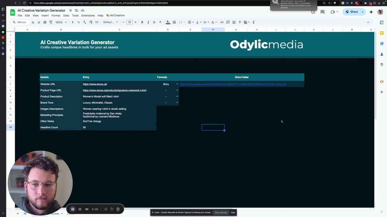Screen dimensions: 387x217
Task: Toggle italic formatting
Action: click(x=148, y=22)
